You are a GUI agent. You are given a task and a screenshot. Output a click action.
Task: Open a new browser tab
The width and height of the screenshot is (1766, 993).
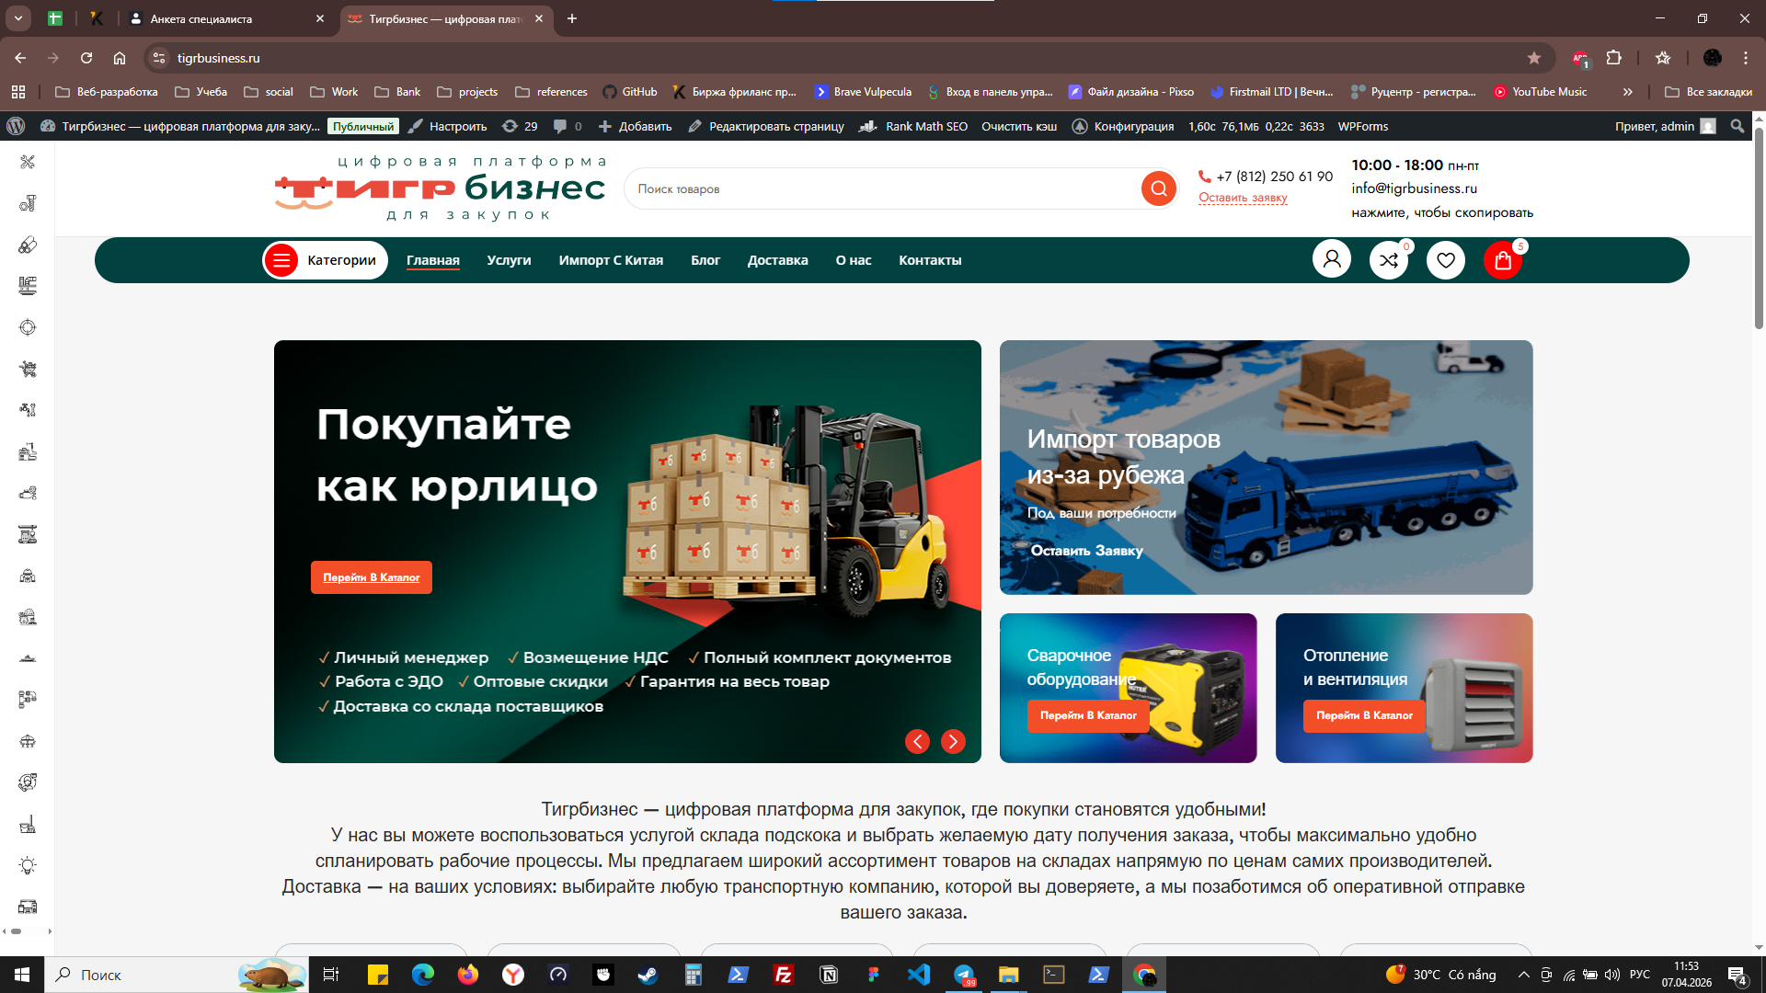[572, 18]
